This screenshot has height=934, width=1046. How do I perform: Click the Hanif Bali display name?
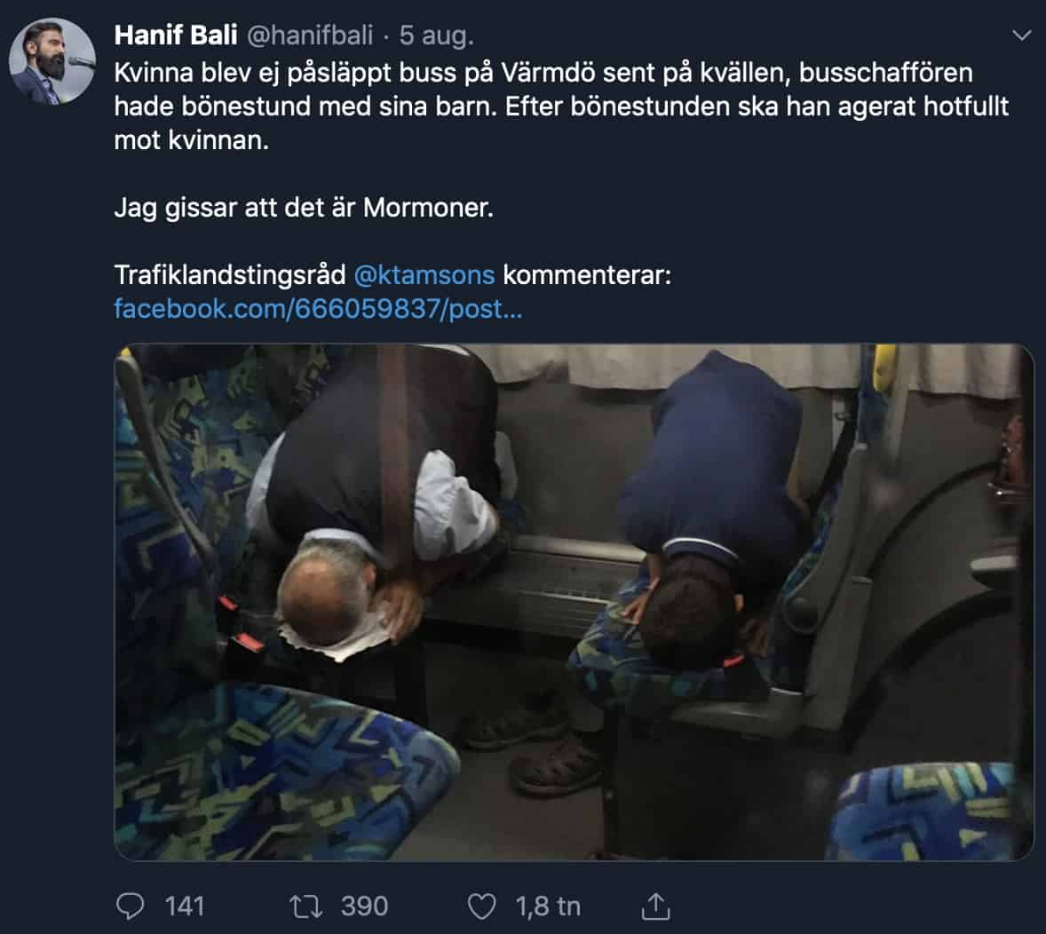[176, 36]
